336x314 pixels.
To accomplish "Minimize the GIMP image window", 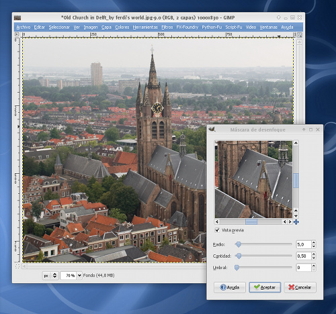I will pyautogui.click(x=286, y=17).
